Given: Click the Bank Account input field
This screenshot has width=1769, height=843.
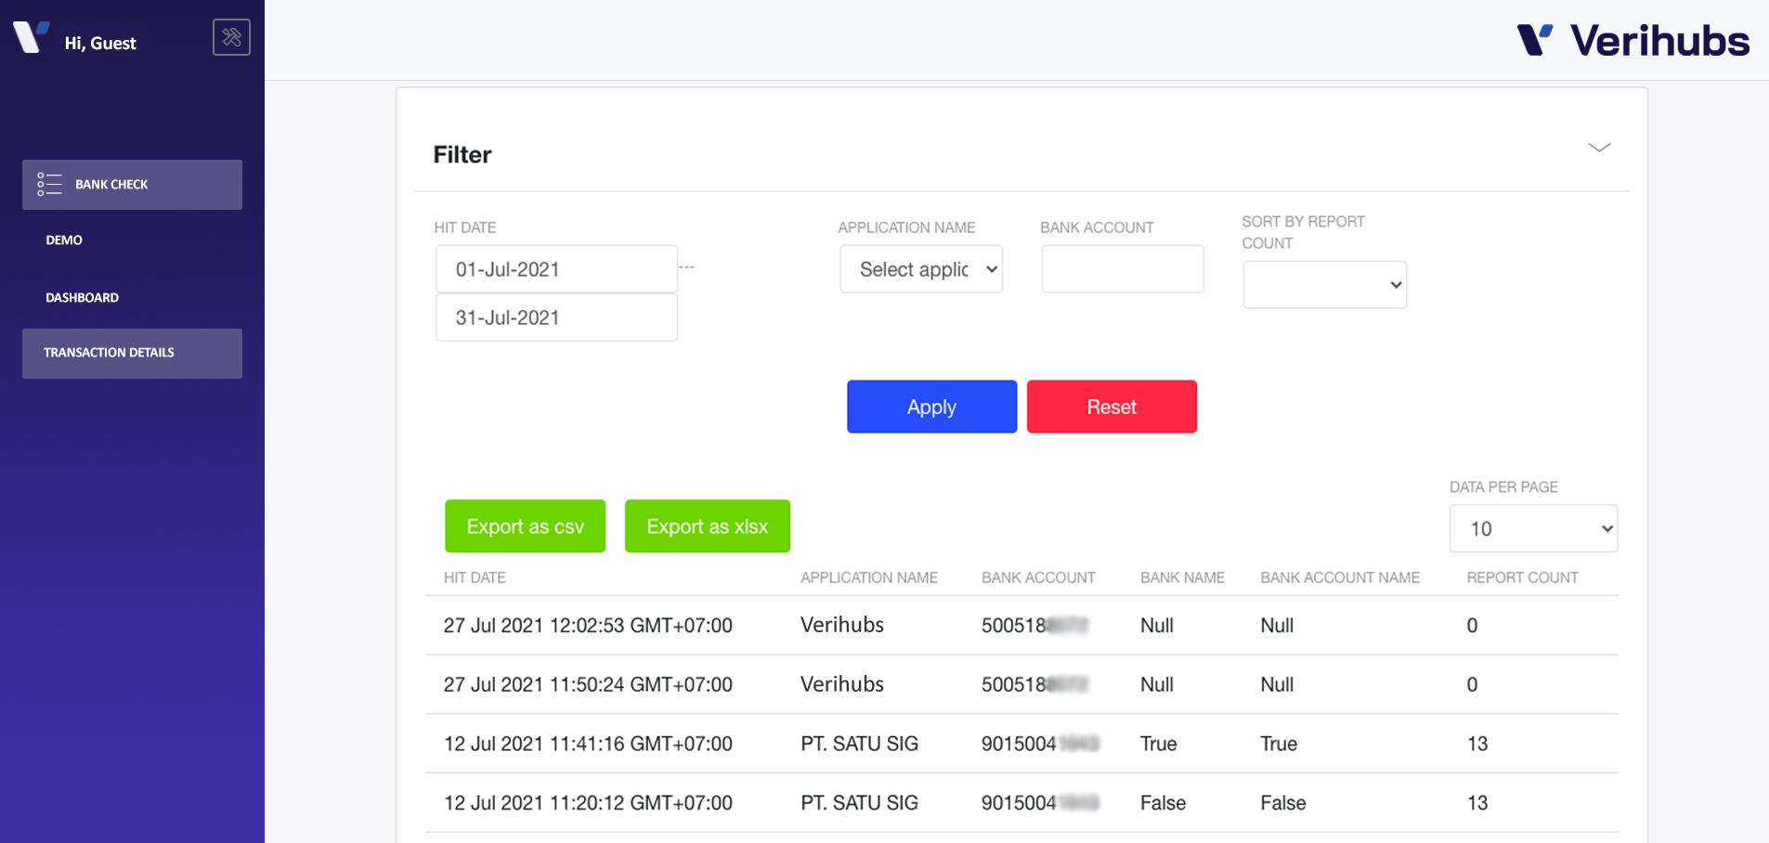Looking at the screenshot, I should (1122, 269).
